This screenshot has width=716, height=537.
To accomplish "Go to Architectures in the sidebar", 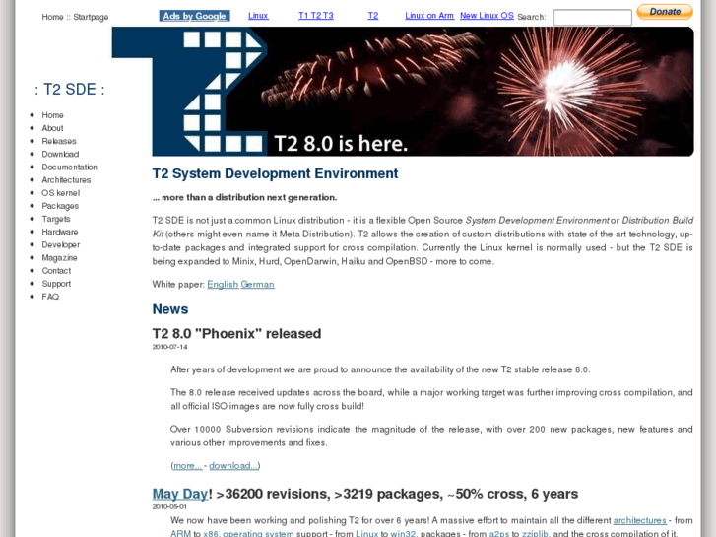I will (66, 180).
